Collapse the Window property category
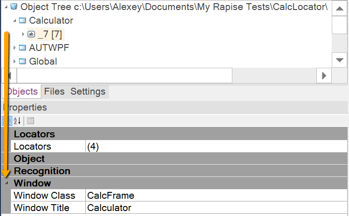 click(6, 183)
